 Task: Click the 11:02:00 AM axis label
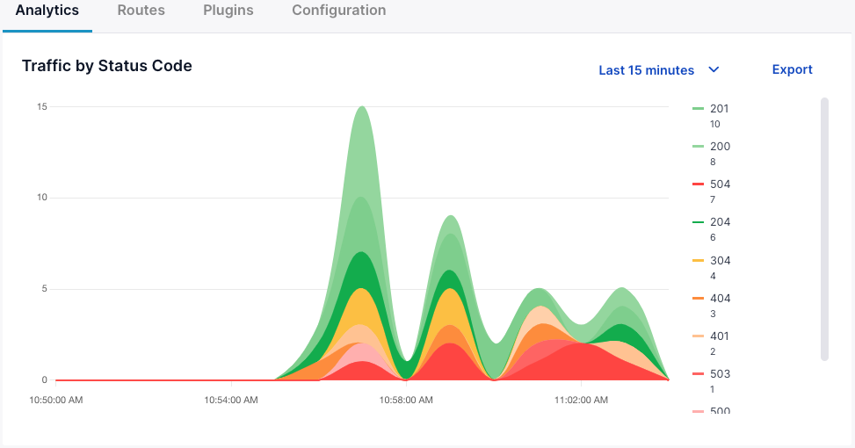tap(581, 400)
